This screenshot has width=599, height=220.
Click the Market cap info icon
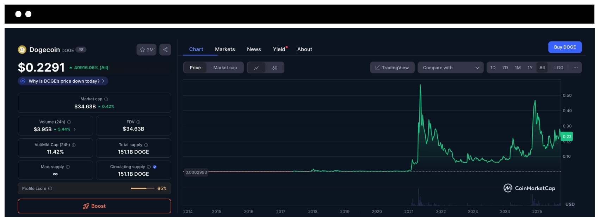(106, 99)
